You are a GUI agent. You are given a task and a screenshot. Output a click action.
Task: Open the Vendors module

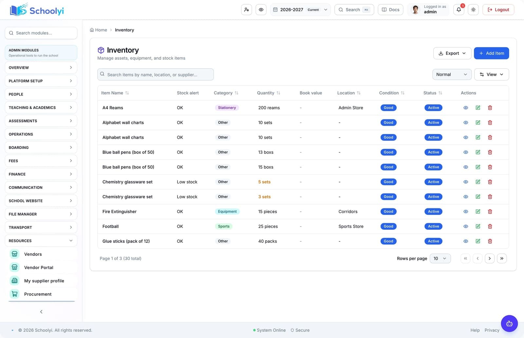(x=41, y=254)
